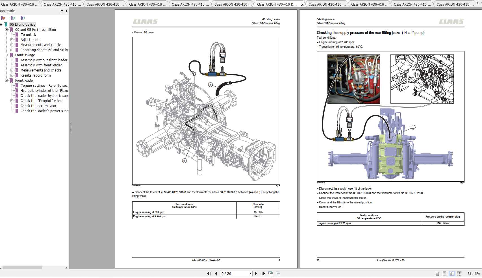The height and width of the screenshot is (278, 482).
Task: Collapse the Front linkage node
Action: pyautogui.click(x=6, y=55)
